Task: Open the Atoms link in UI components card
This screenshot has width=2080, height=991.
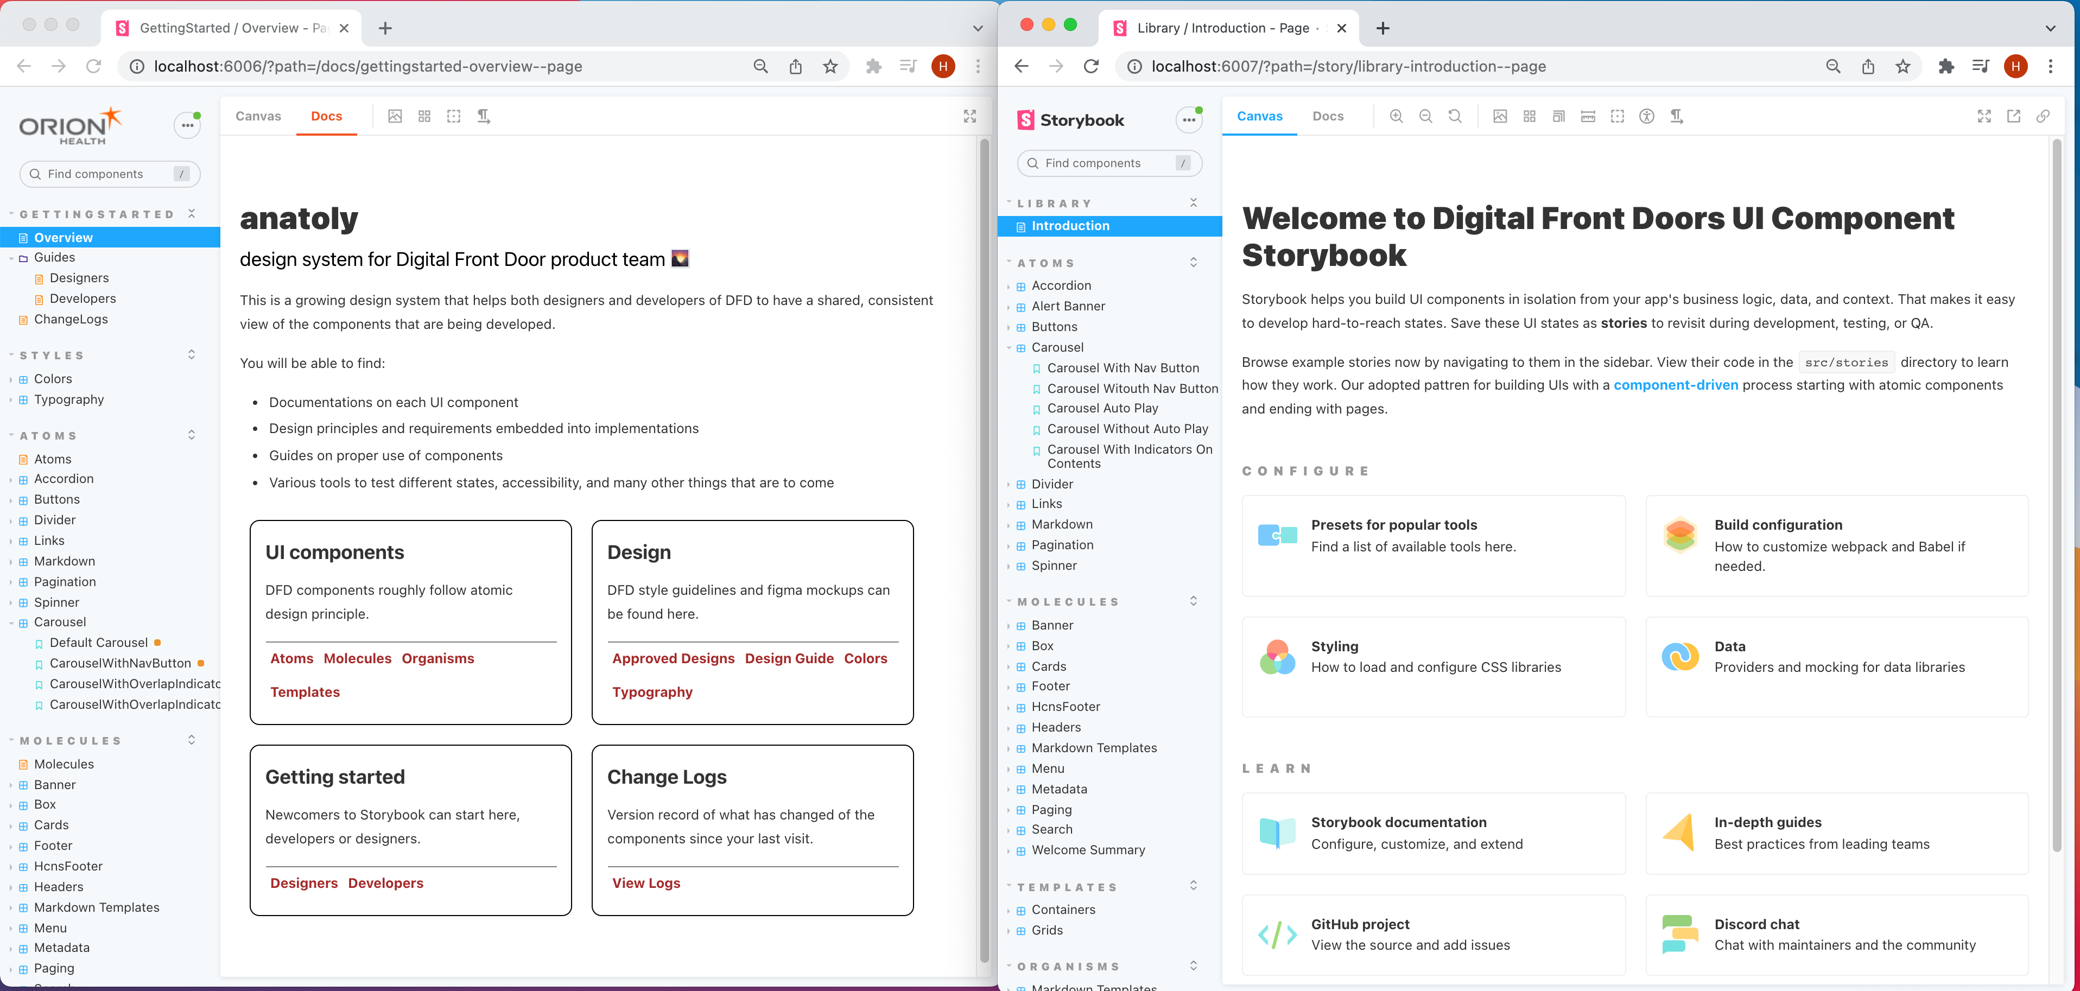Action: [x=291, y=659]
